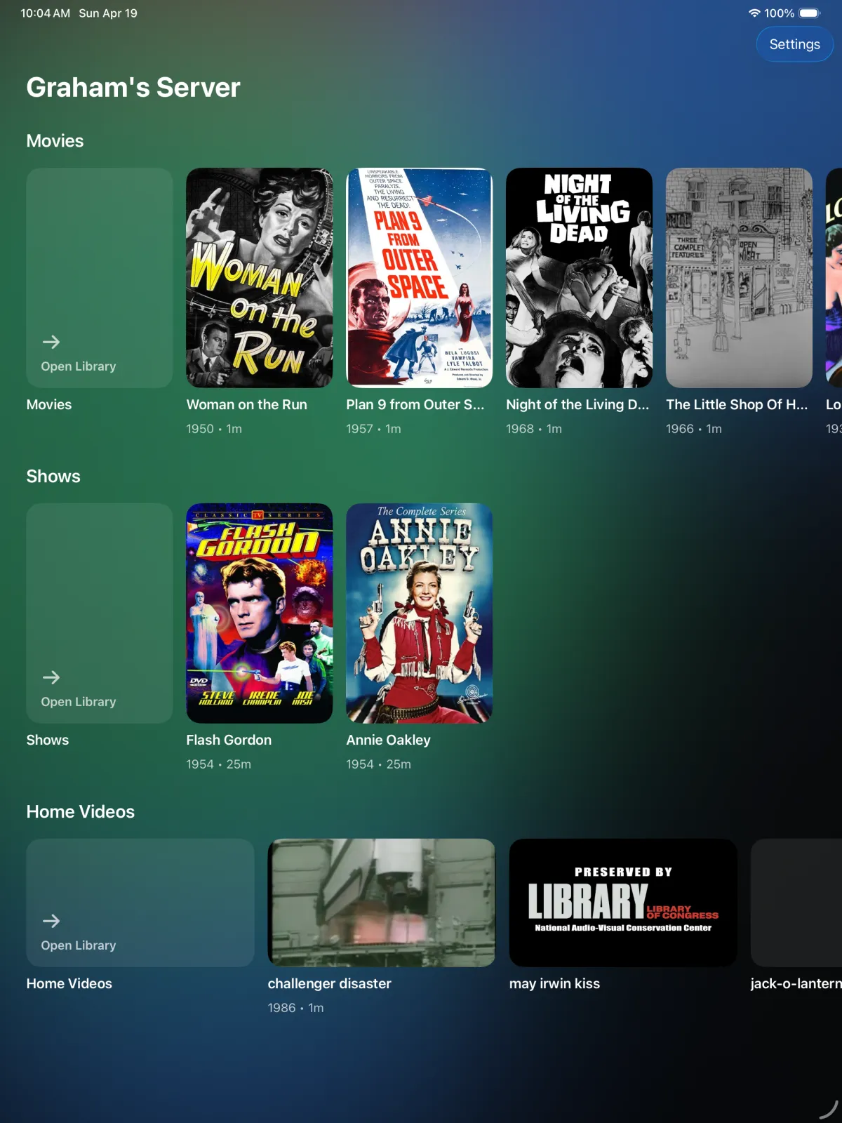Click the challenger disaster title text
The width and height of the screenshot is (842, 1123).
coord(330,984)
